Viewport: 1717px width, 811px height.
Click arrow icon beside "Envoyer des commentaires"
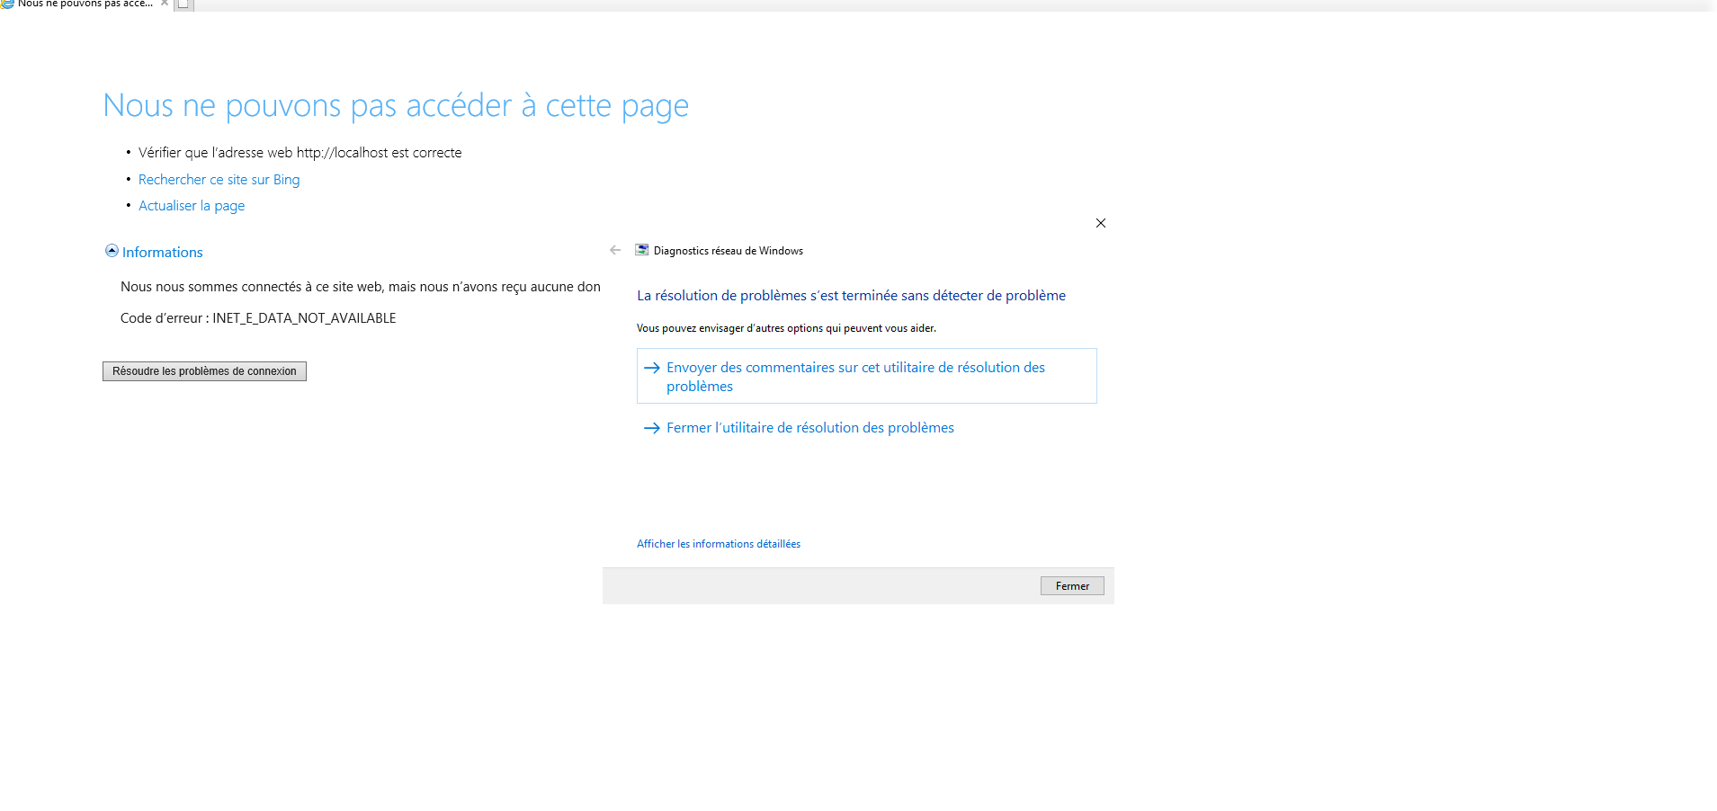pyautogui.click(x=652, y=368)
